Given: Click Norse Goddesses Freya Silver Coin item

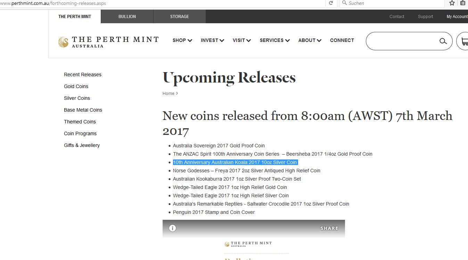Looking at the screenshot, I should tap(247, 171).
